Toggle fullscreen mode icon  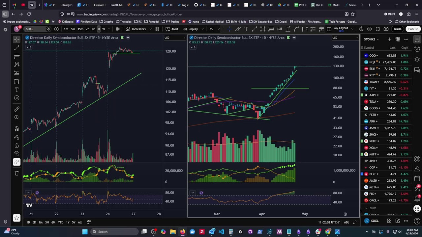378,29
